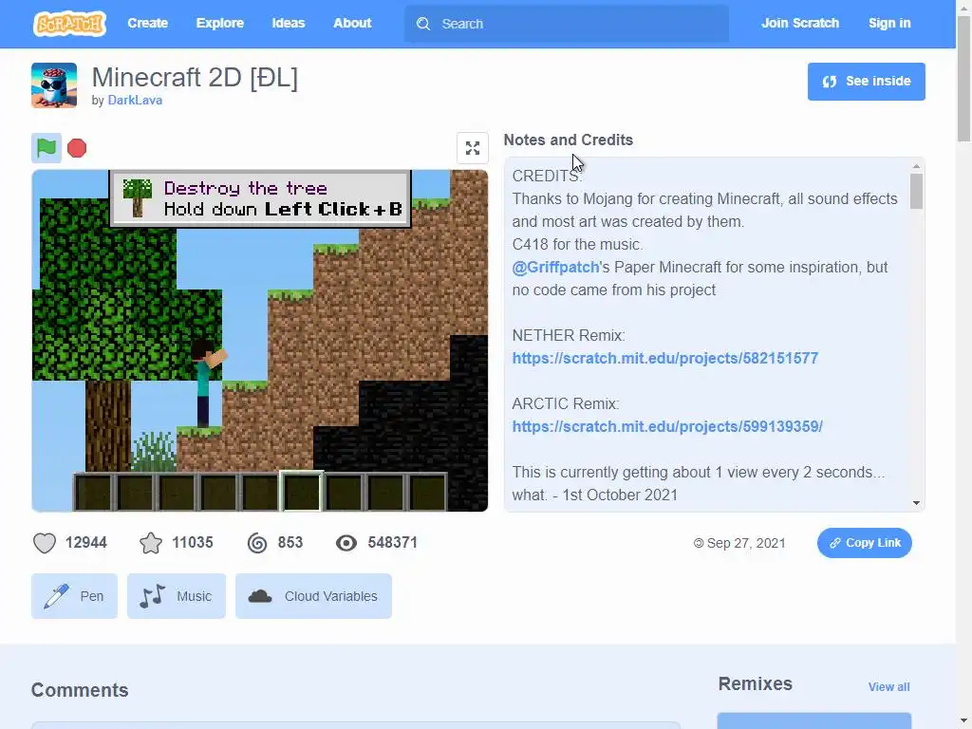Click the love heart icon
The width and height of the screenshot is (972, 729).
45,543
